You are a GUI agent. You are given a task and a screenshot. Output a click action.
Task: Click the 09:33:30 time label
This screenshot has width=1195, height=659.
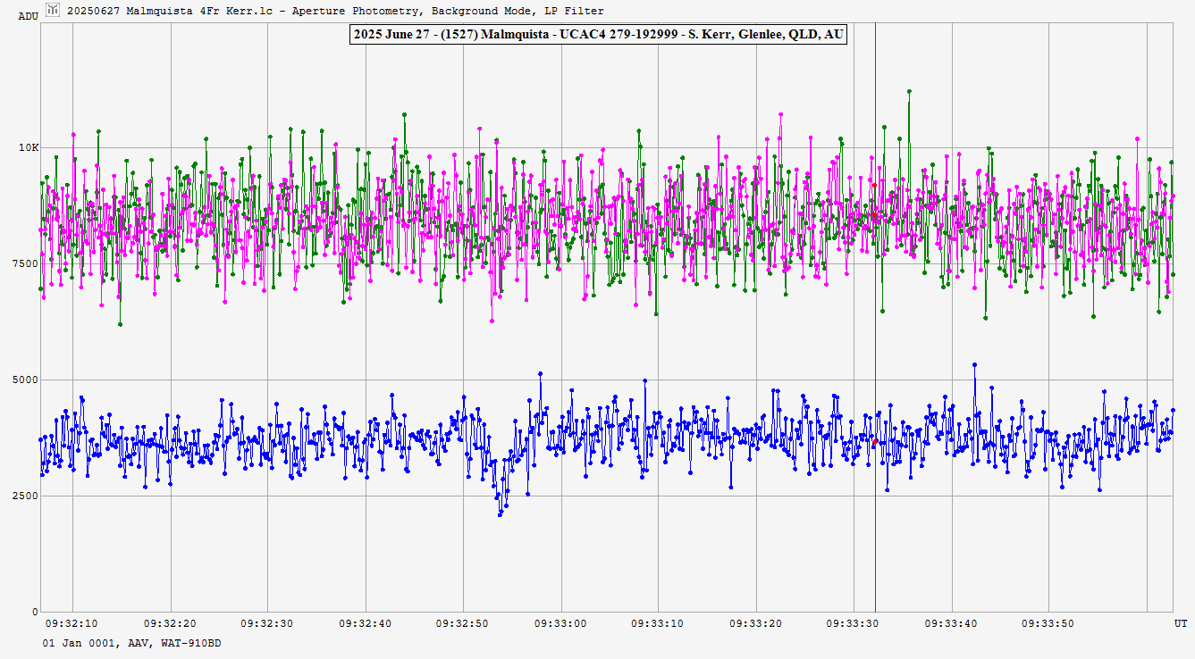[854, 623]
